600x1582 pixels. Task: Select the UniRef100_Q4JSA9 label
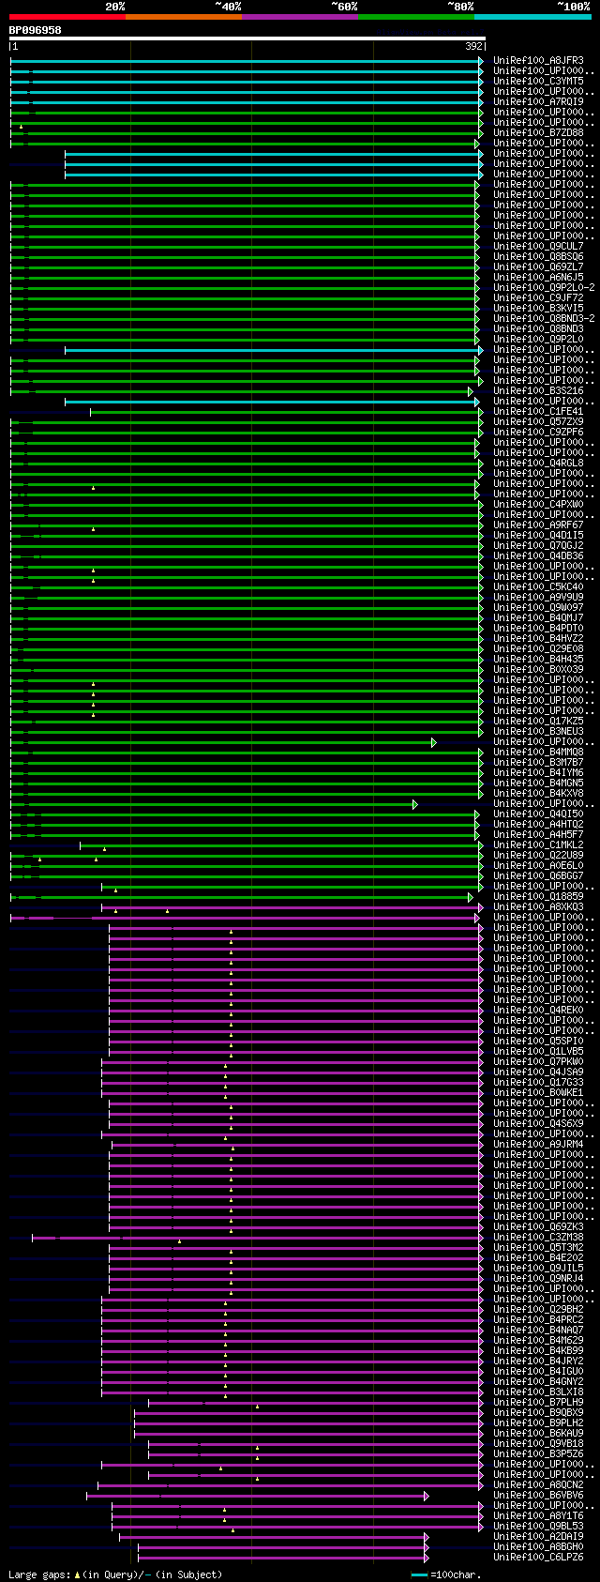pos(538,1072)
